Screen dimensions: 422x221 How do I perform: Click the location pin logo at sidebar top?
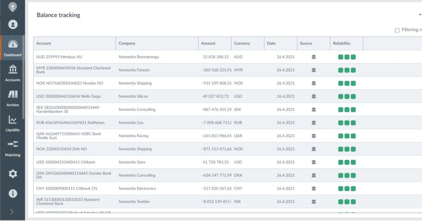12,6
